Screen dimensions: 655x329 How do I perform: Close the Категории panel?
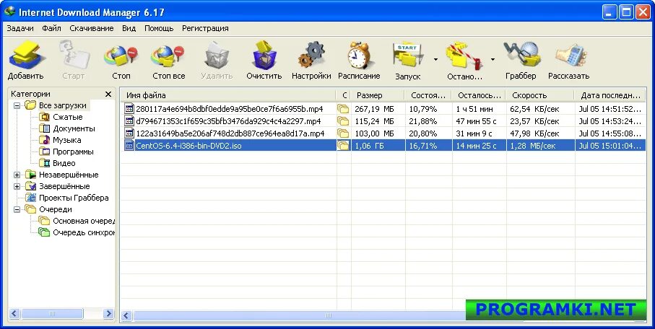(x=108, y=94)
